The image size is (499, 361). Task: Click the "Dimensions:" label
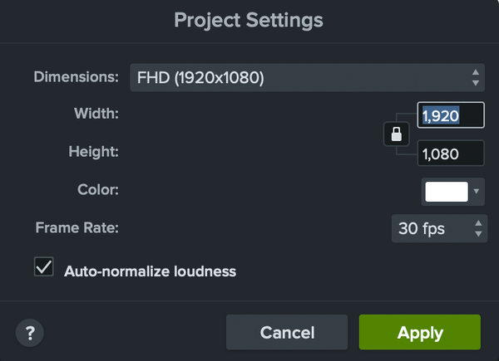pos(77,77)
